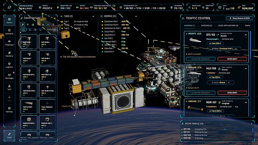Switch to Lease Applications tab

pos(228,25)
